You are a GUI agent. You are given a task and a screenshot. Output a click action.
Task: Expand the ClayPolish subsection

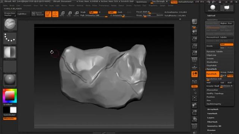212,66
